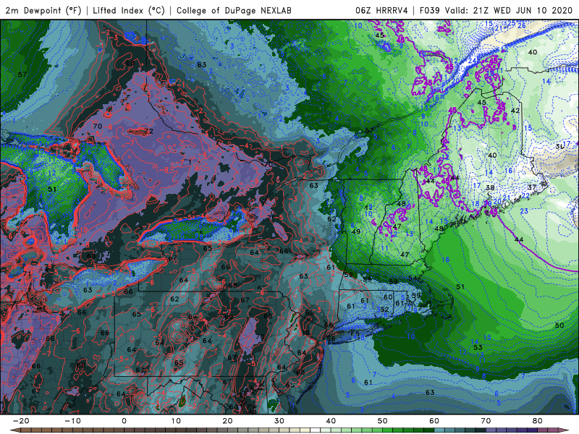Viewport: 579px width, 434px height.
Task: Click the blue "26" lifted index label
Action: (x=522, y=25)
